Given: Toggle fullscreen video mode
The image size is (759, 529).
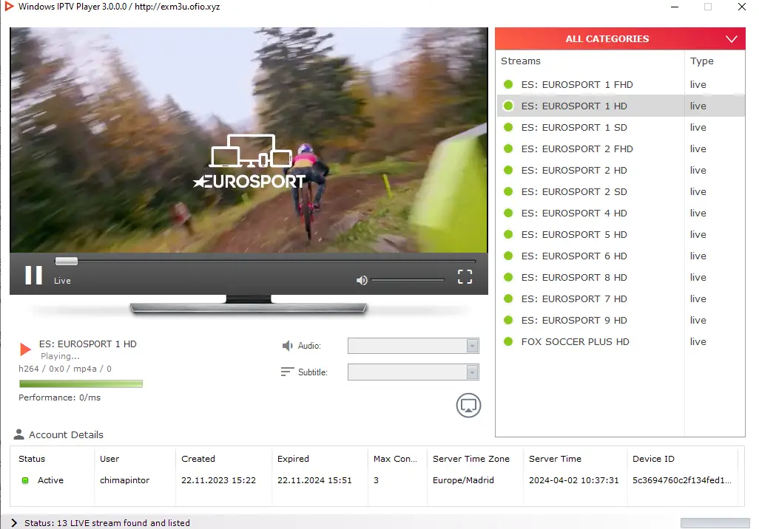Looking at the screenshot, I should coord(465,276).
